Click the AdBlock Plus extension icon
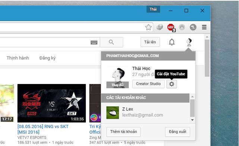This screenshot has height=146, width=239. pyautogui.click(x=171, y=28)
